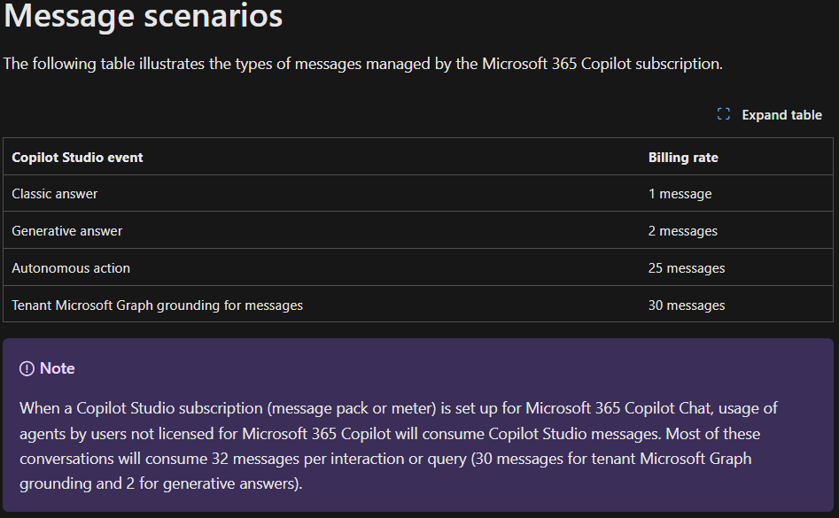The width and height of the screenshot is (839, 518).
Task: Select the Copilot Studio event column header
Action: (x=77, y=158)
